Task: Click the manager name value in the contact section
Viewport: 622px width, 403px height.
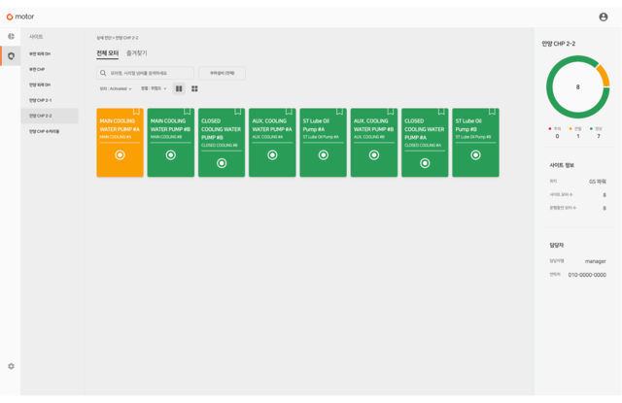Action: (x=595, y=261)
